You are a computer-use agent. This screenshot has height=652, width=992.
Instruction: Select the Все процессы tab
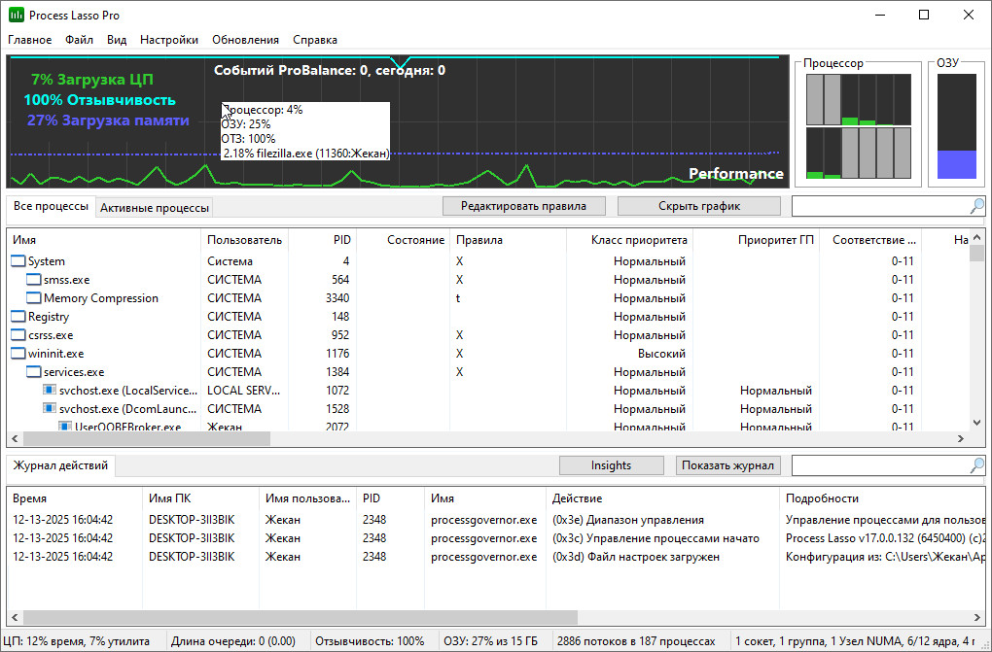51,207
